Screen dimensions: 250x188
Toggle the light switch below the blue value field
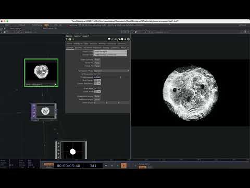pyautogui.click(x=97, y=80)
